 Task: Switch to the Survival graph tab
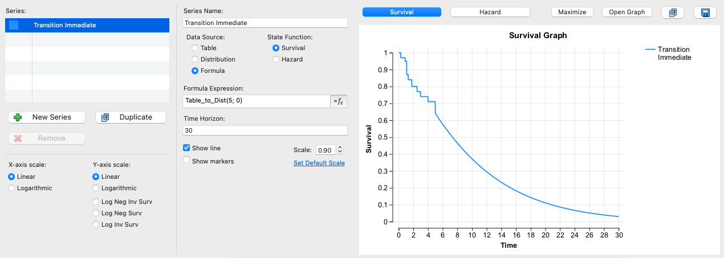[x=401, y=12]
